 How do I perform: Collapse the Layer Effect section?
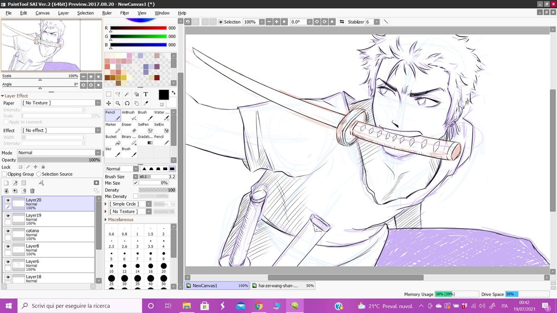point(15,96)
